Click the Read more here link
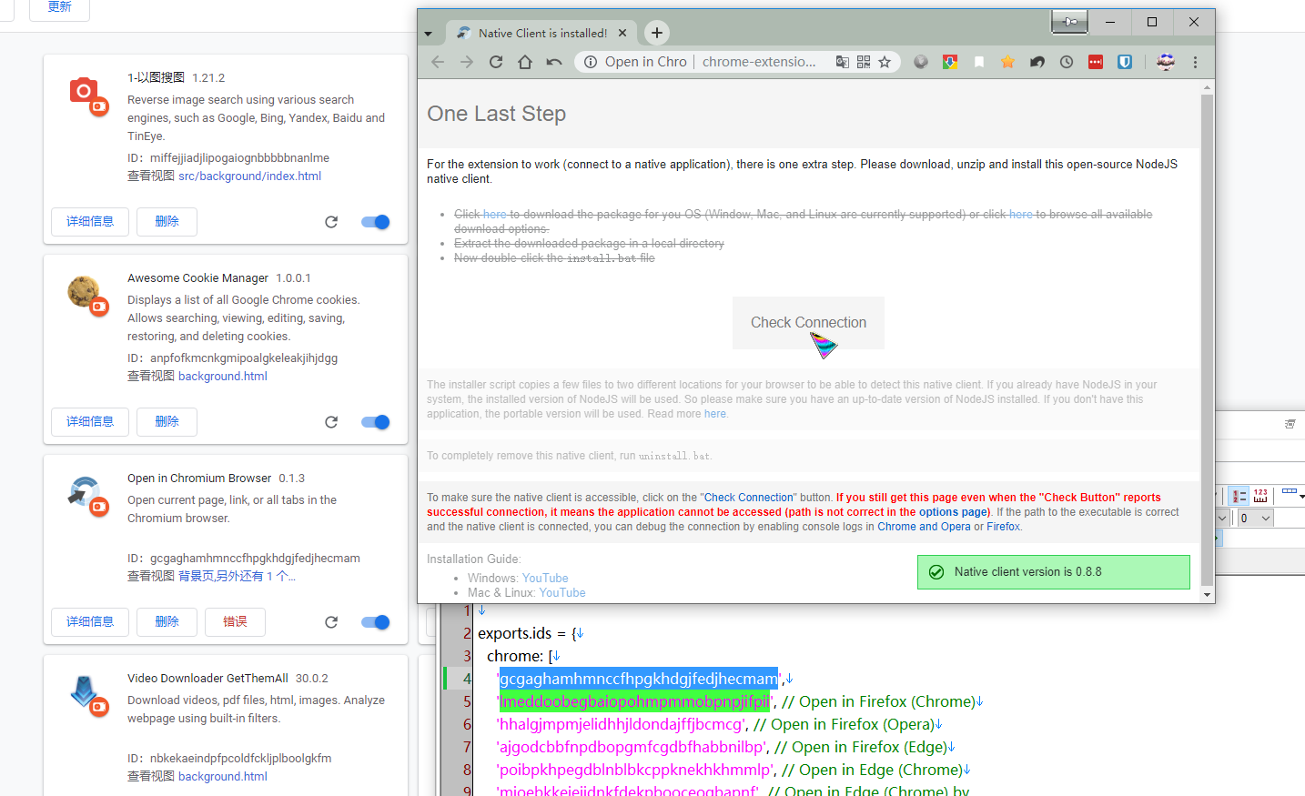The height and width of the screenshot is (796, 1305). [x=715, y=414]
